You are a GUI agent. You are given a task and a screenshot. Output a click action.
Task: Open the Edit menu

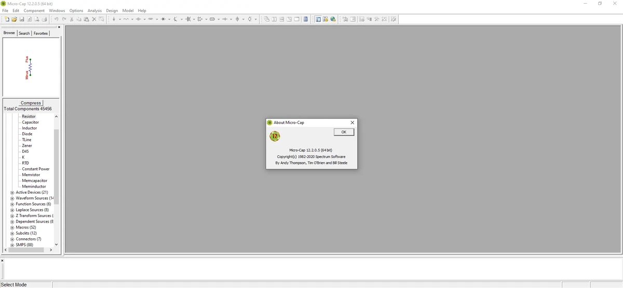(16, 10)
